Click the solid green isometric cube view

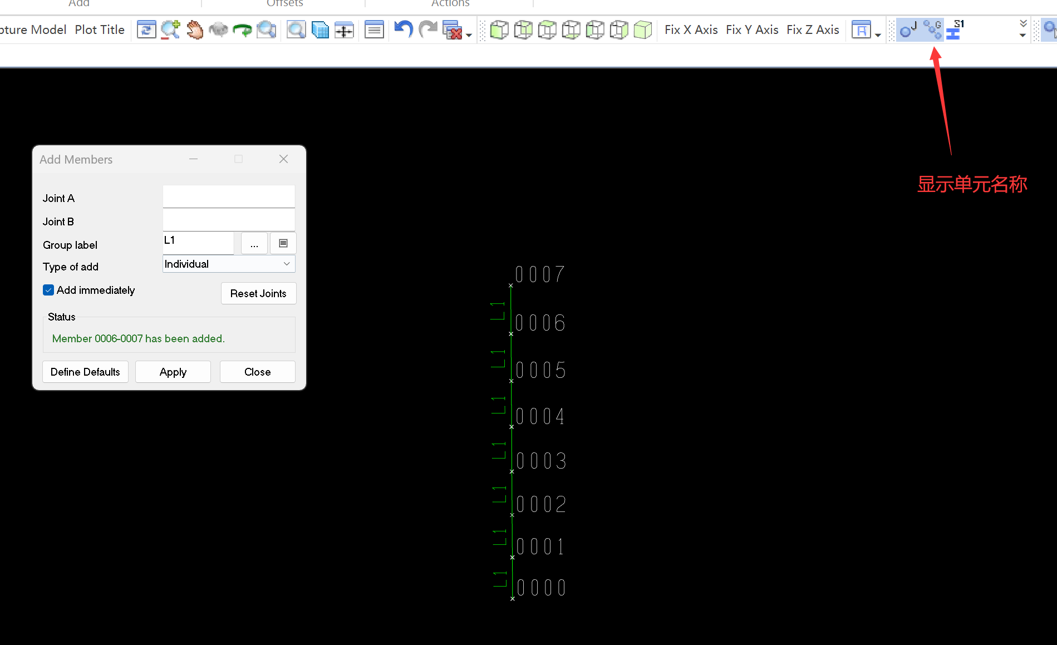(643, 29)
